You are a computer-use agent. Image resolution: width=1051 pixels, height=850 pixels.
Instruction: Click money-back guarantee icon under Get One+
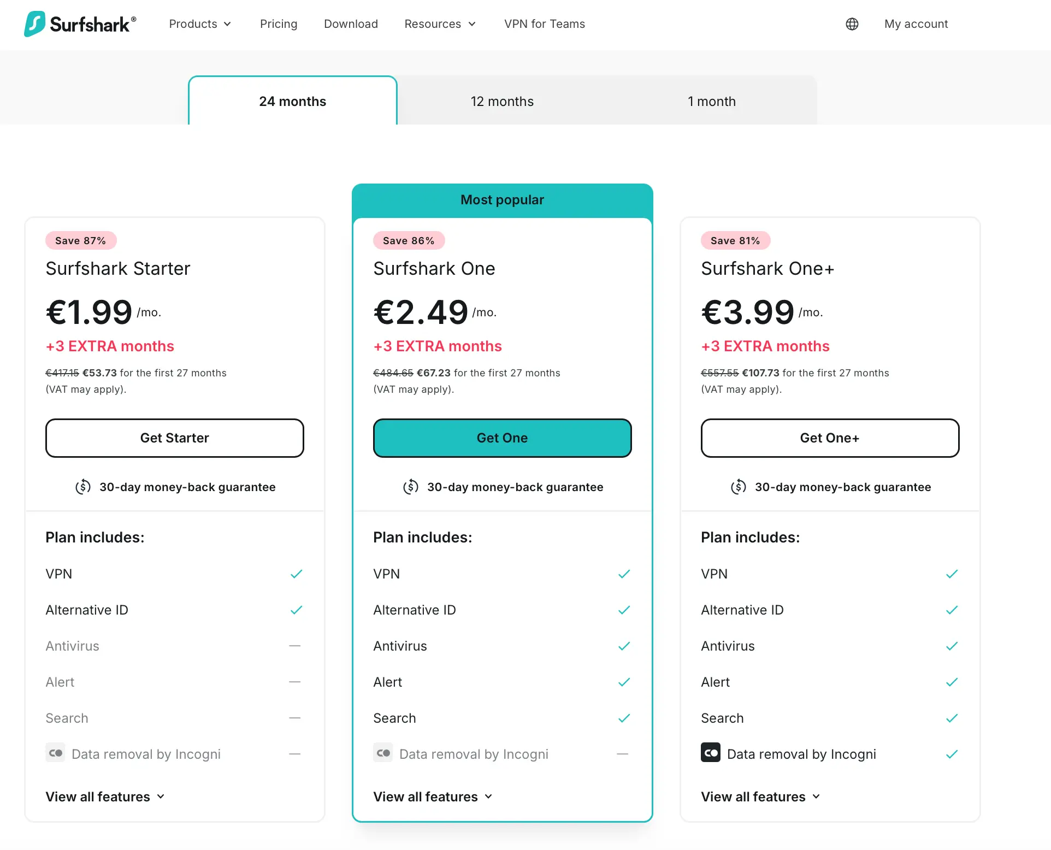tap(739, 487)
